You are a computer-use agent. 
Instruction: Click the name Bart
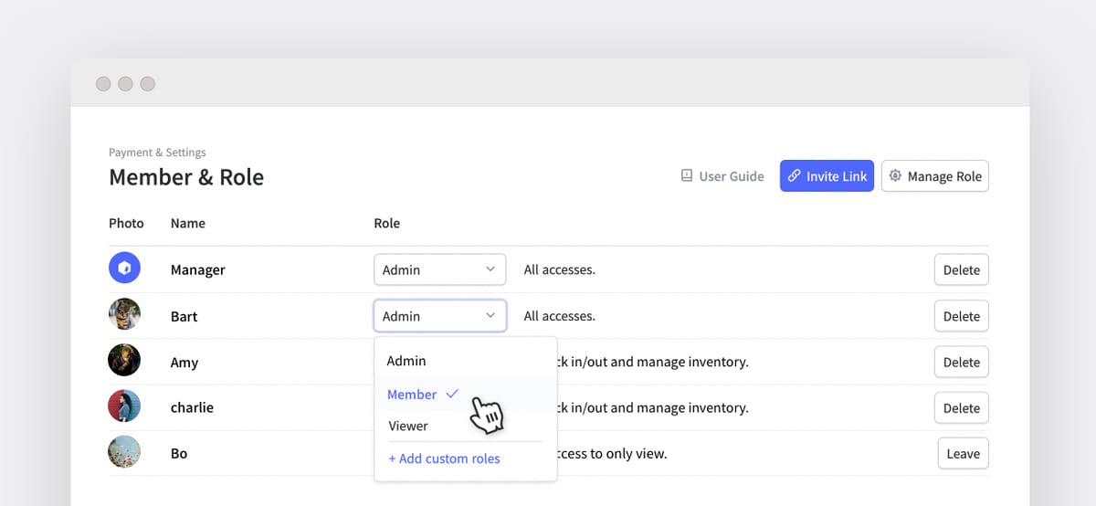[184, 316]
